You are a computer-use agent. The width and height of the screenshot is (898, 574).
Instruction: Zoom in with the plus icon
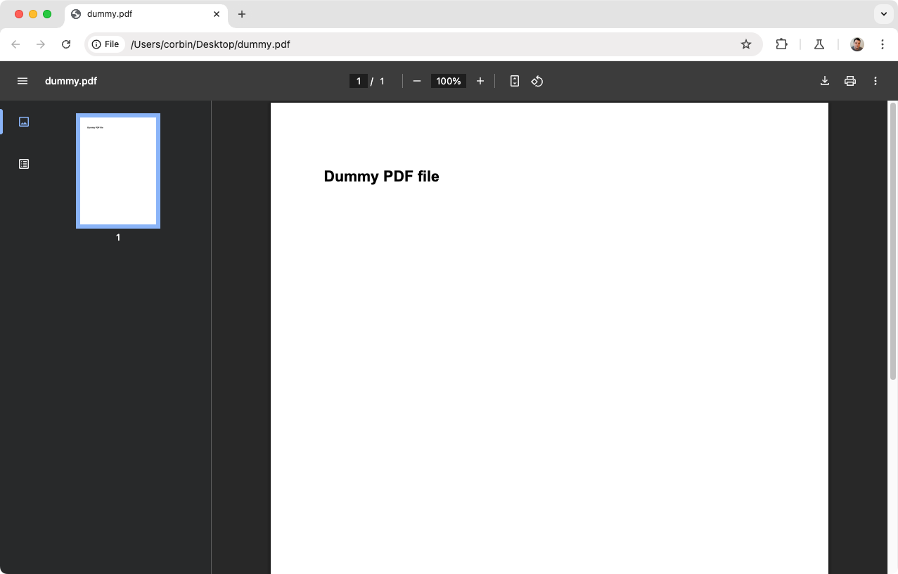(480, 81)
